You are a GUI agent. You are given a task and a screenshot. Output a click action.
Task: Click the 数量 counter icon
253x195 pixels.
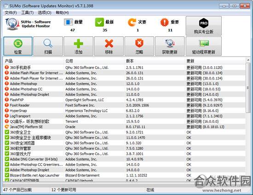point(69,22)
